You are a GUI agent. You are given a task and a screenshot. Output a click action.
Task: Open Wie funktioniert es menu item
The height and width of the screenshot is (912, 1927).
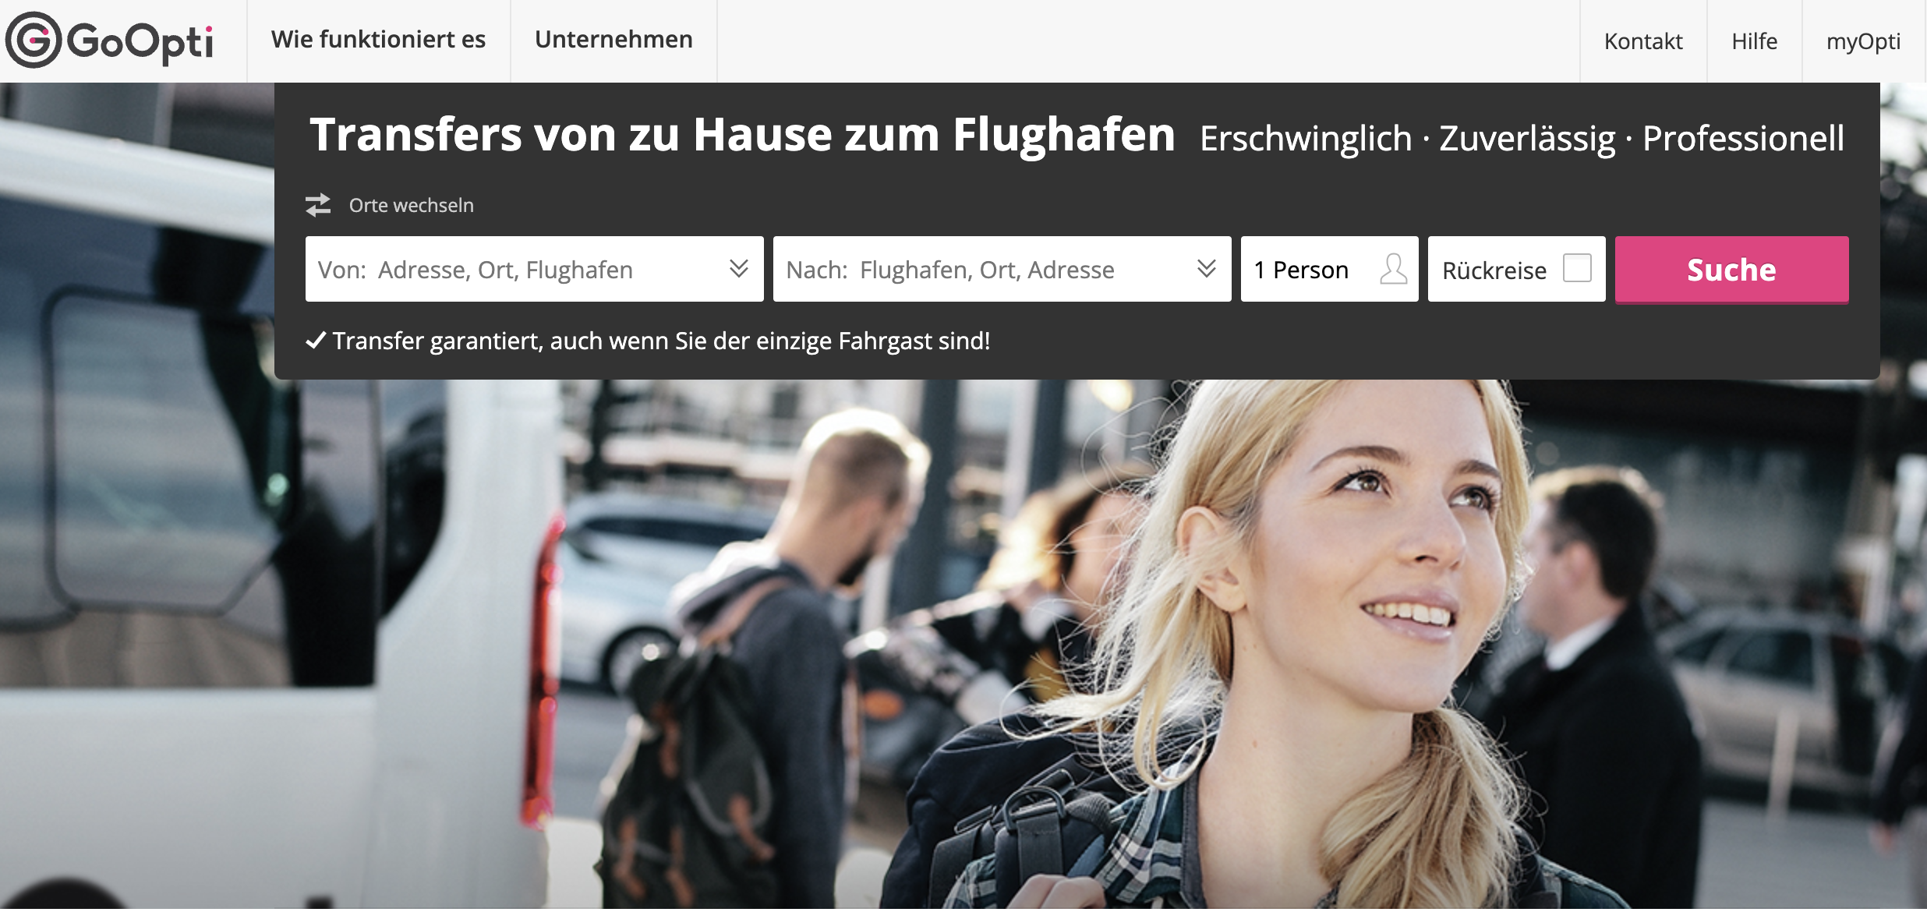[378, 40]
